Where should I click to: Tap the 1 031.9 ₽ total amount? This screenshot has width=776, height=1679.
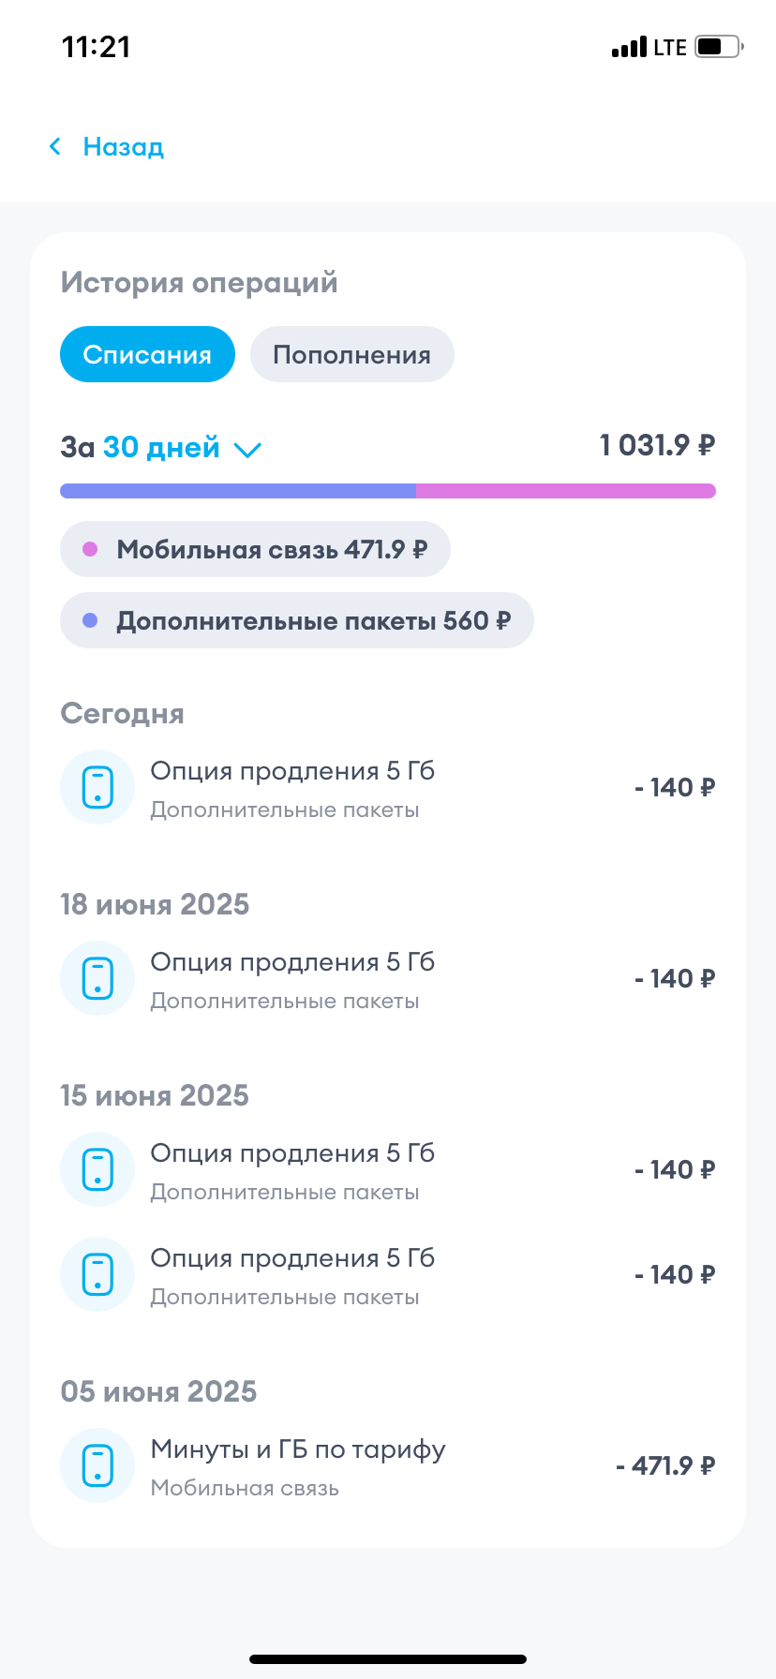[x=657, y=445]
